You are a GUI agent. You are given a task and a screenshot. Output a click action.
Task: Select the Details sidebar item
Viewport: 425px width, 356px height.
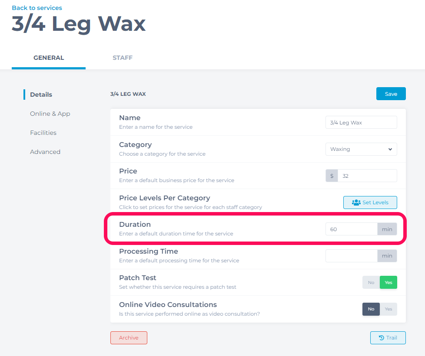[41, 95]
